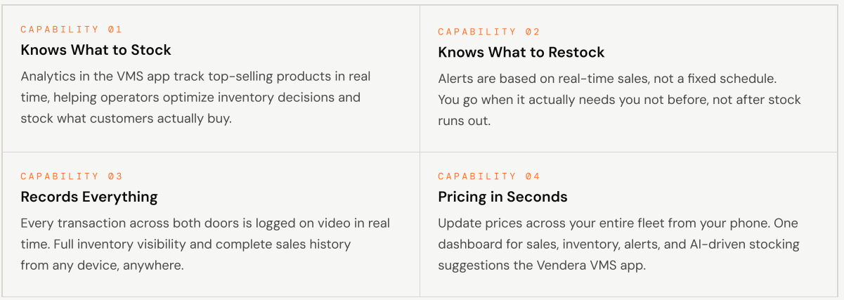844x300 pixels.
Task: Click the paragraph starting Every transaction across
Action: pyautogui.click(x=205, y=244)
